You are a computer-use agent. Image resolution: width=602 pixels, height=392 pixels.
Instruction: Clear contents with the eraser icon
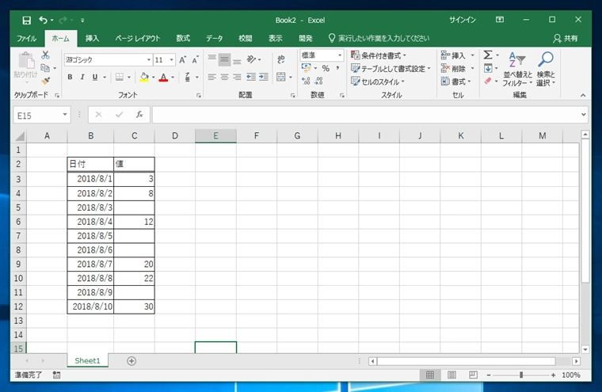488,81
